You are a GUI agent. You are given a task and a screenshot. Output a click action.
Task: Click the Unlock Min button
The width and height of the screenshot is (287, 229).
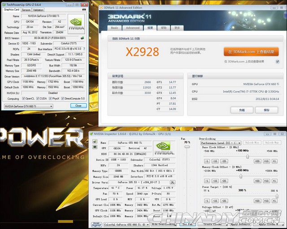(x=252, y=143)
